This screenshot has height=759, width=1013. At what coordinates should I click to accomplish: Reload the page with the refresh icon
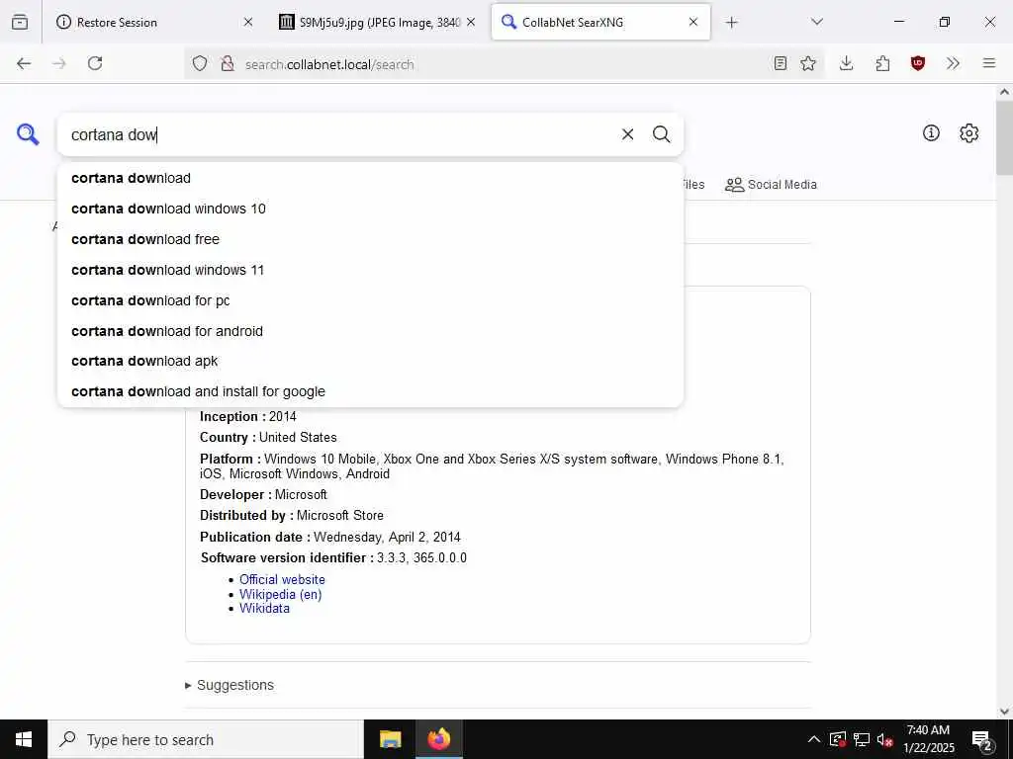(95, 63)
